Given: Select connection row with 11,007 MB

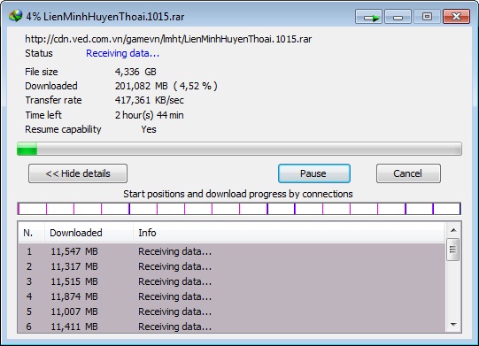Looking at the screenshot, I should (x=231, y=311).
